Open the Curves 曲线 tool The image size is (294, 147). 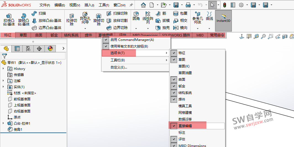click(x=209, y=17)
